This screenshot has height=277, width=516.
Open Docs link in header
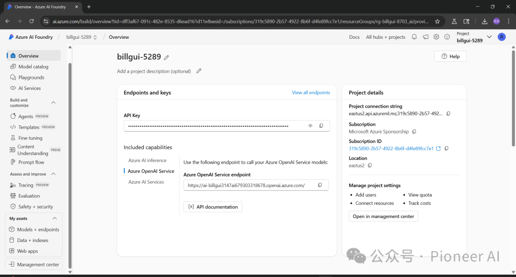354,37
